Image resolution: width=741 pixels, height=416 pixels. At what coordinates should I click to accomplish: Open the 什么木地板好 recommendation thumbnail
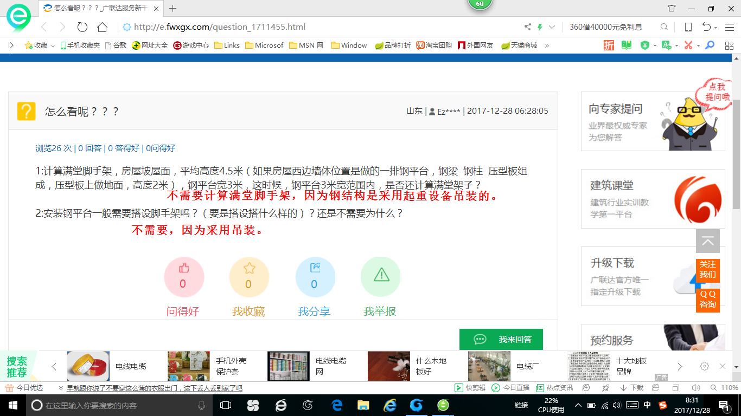click(389, 366)
